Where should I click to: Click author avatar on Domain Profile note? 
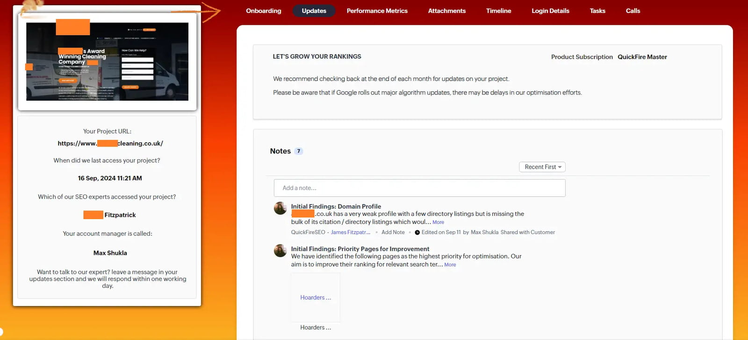click(280, 208)
